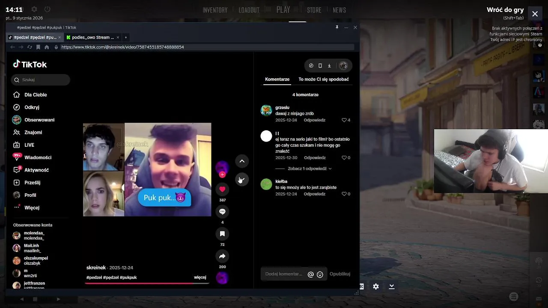Screen dimensions: 548x308
Task: Open the spinning sound disc icon
Action: click(x=222, y=278)
